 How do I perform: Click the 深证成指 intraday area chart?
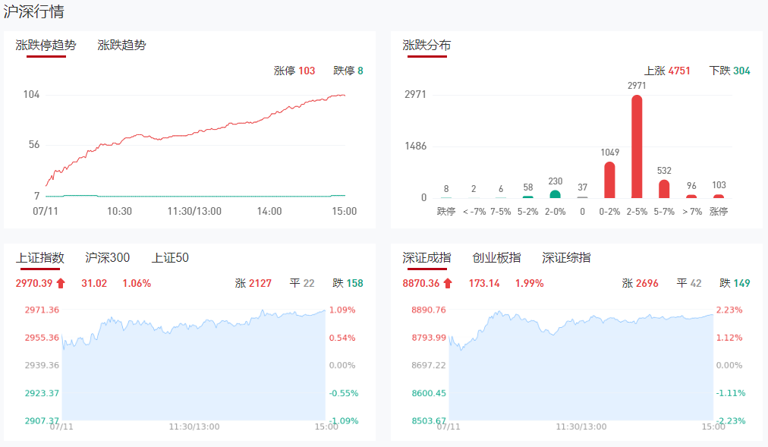[581, 365]
